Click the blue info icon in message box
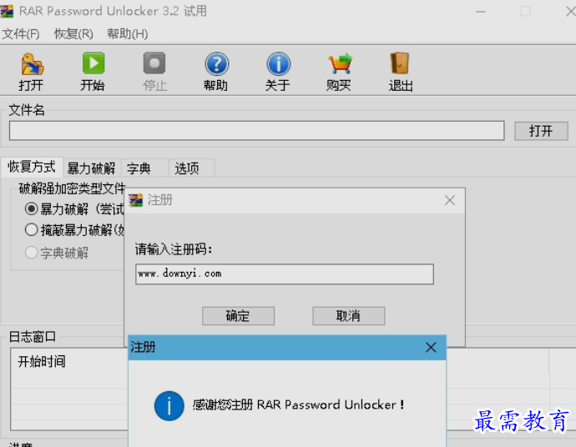This screenshot has height=447, width=576. [x=169, y=406]
